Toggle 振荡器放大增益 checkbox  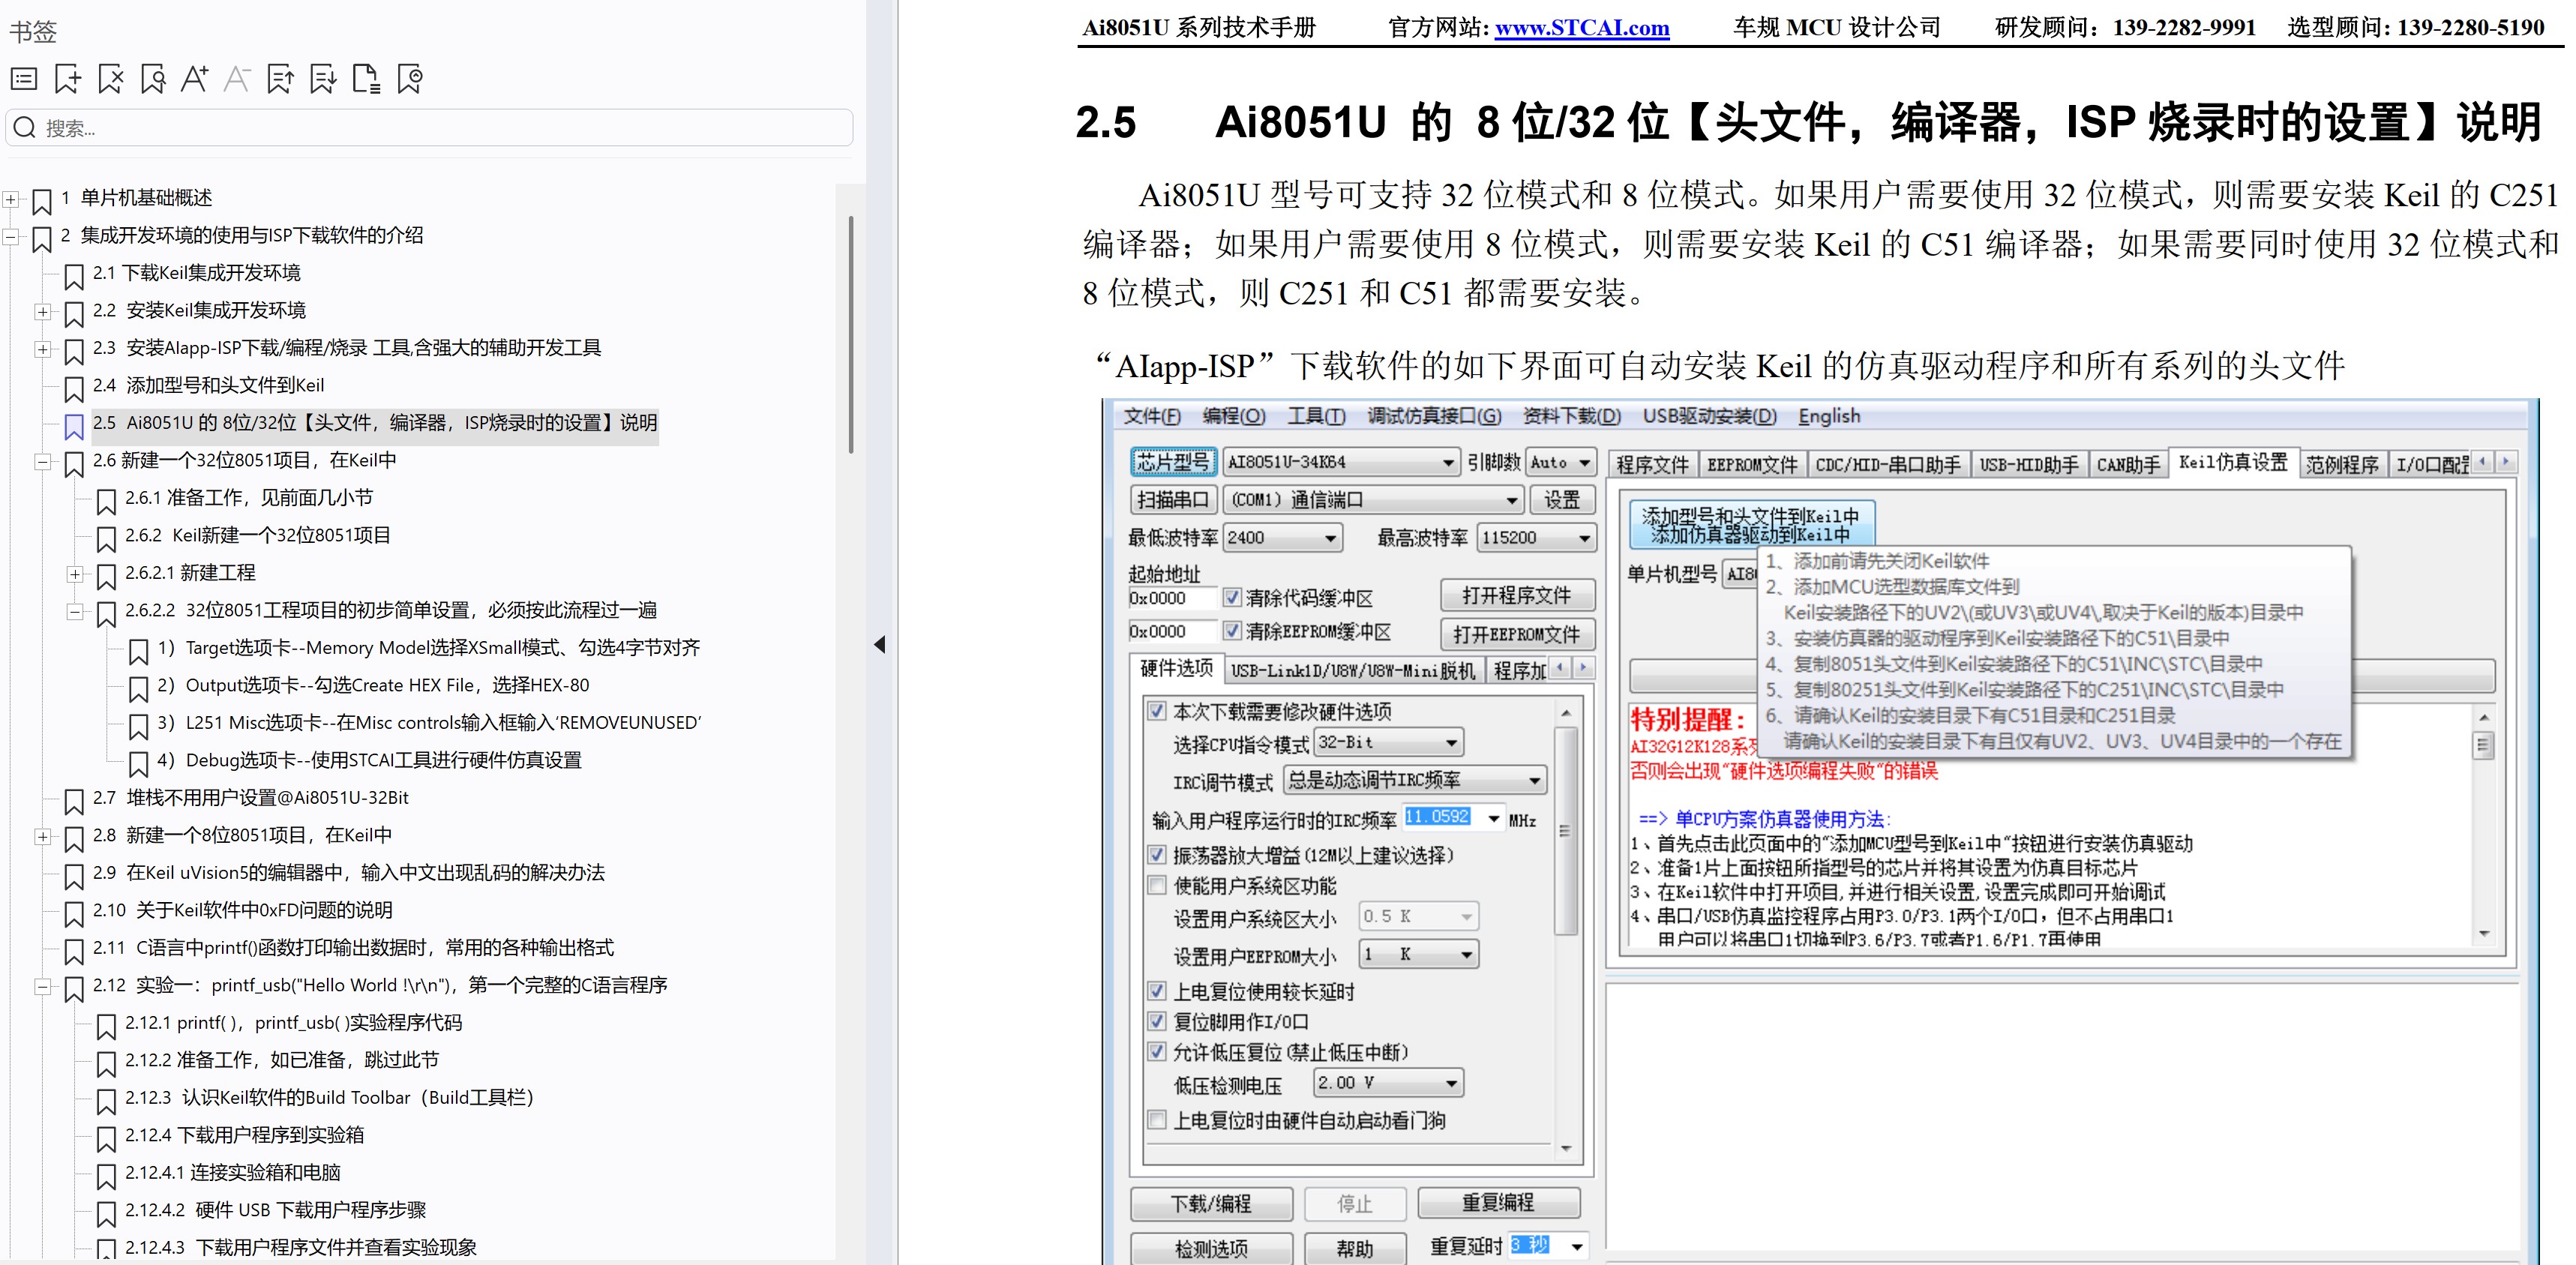tap(1157, 855)
